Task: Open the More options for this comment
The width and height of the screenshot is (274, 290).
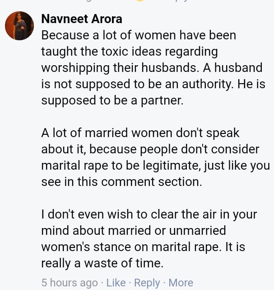Action: point(181,283)
